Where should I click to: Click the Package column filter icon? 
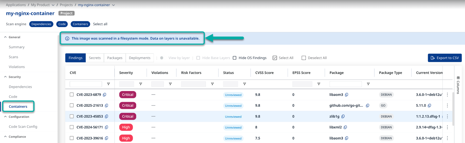tap(368, 84)
